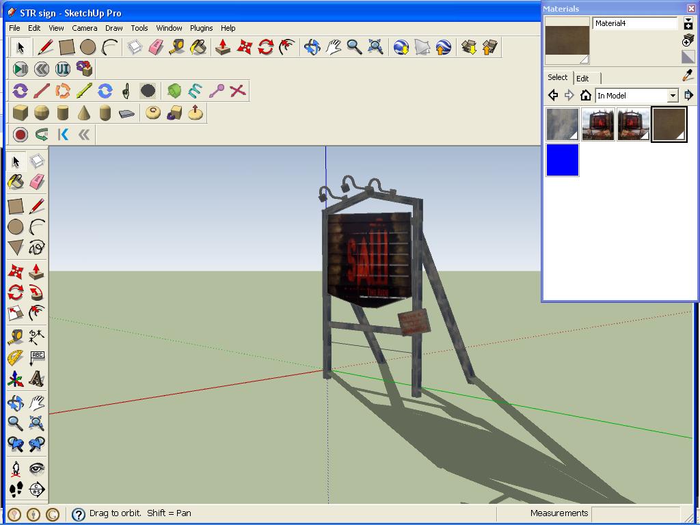Click the UI plugin toolbar icon
The width and height of the screenshot is (700, 525).
click(63, 69)
